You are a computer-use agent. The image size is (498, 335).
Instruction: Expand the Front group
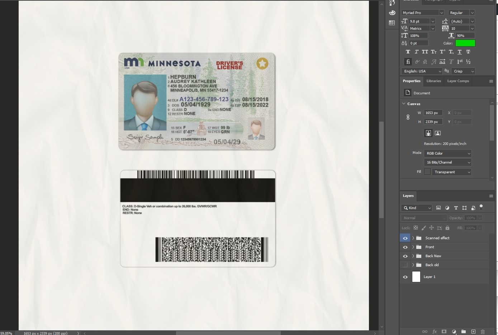point(413,247)
